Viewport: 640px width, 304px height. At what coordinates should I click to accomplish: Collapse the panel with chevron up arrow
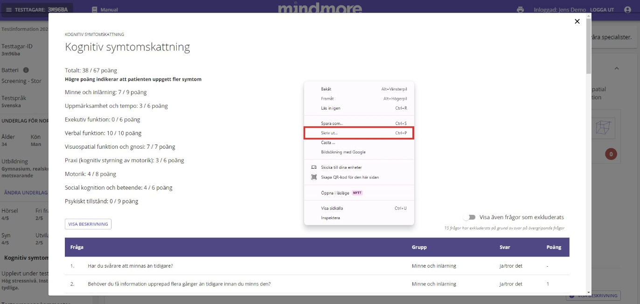click(x=616, y=69)
